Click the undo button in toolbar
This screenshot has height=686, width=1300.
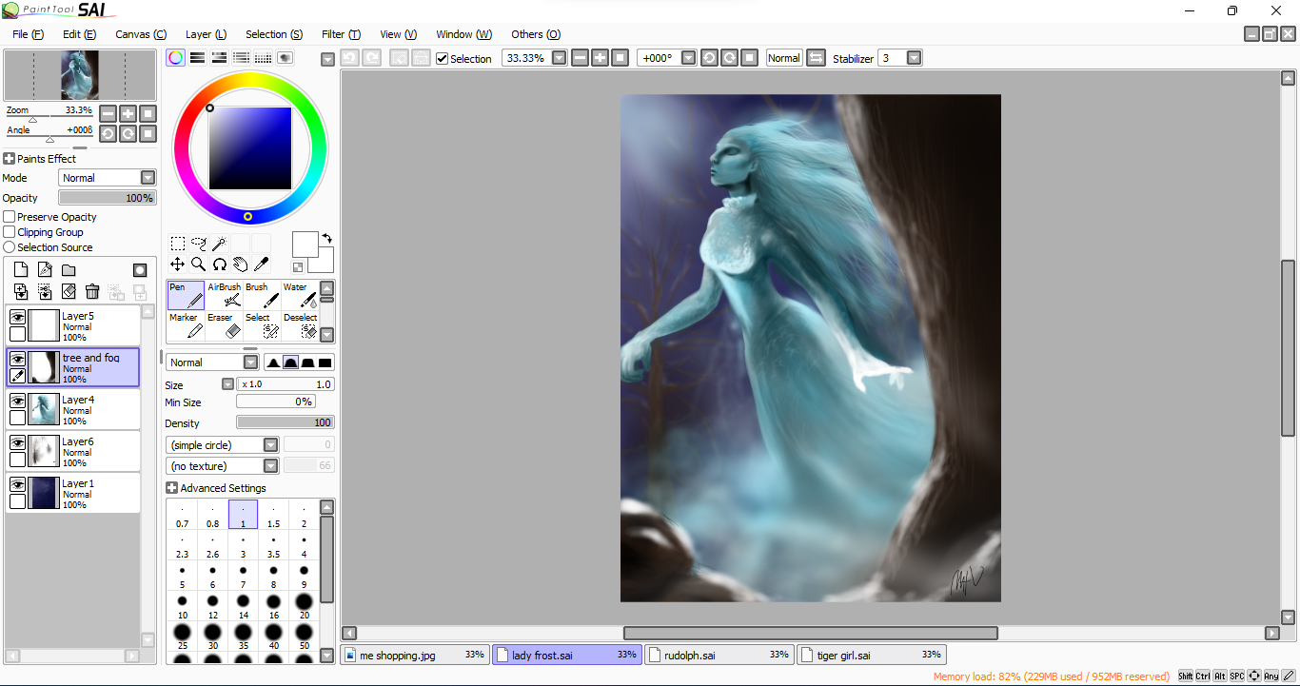(x=349, y=58)
